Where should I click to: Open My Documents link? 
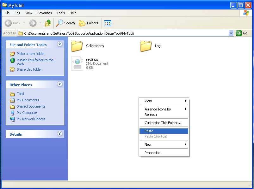coord(28,100)
